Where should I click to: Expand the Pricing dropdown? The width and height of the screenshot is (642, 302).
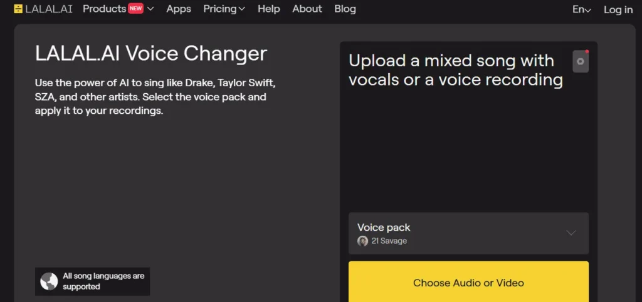[224, 9]
